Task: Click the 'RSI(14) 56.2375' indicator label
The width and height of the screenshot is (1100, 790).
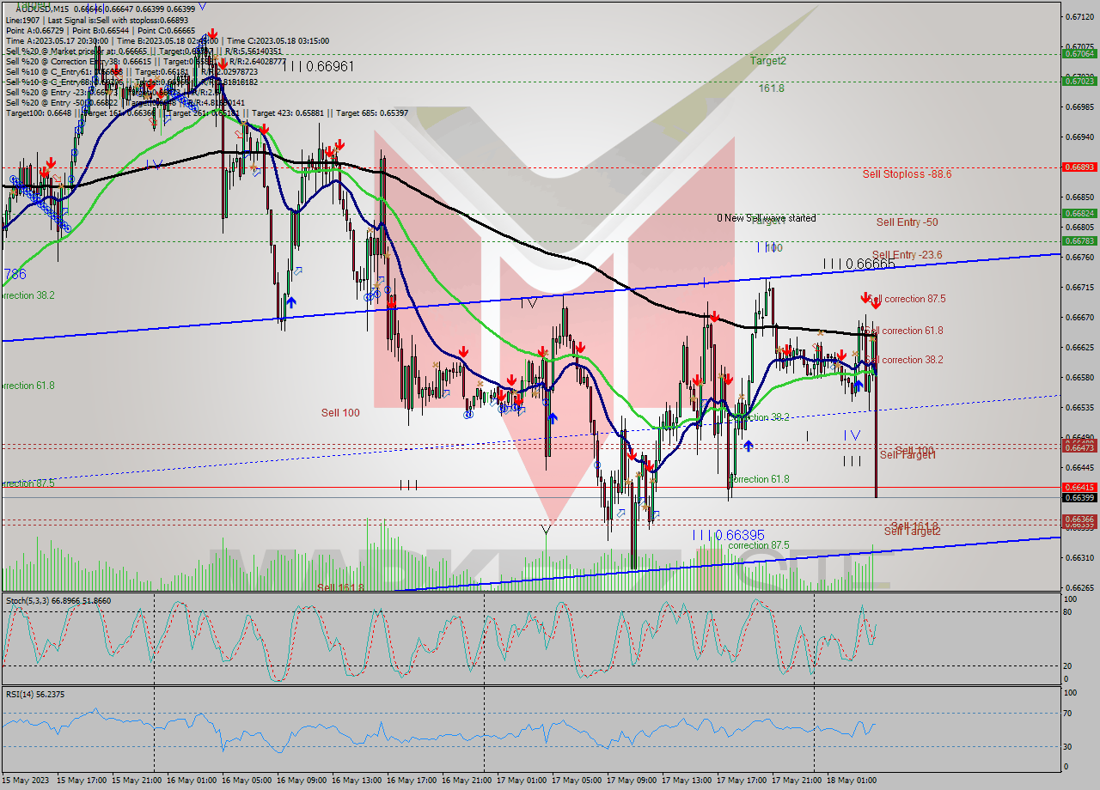Action: 35,695
